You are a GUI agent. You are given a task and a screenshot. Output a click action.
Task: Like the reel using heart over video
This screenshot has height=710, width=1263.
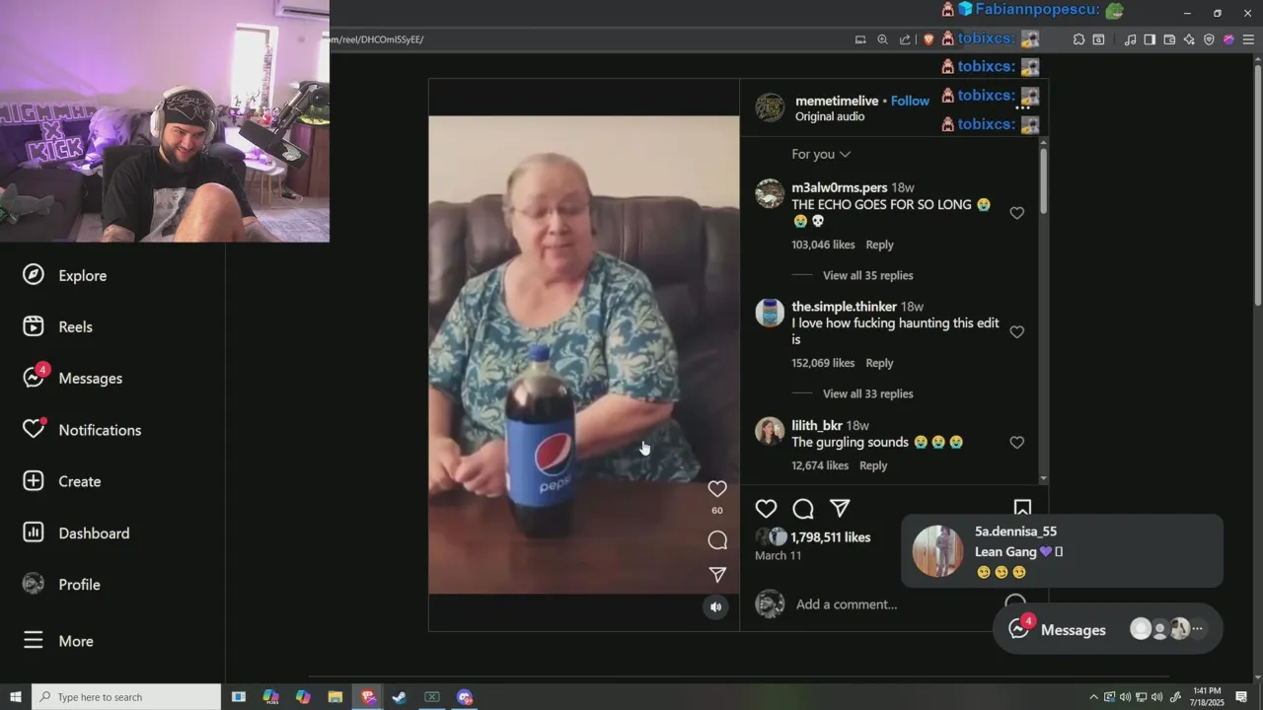(717, 489)
